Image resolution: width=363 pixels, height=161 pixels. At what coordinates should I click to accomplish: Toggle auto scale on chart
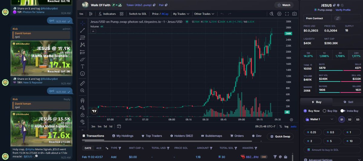click(x=293, y=127)
